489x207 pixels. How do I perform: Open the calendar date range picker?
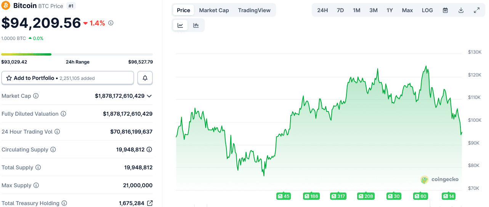coord(445,10)
